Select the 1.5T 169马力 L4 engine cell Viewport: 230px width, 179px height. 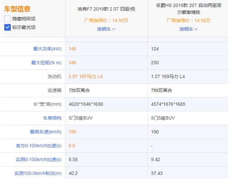(x=168, y=77)
